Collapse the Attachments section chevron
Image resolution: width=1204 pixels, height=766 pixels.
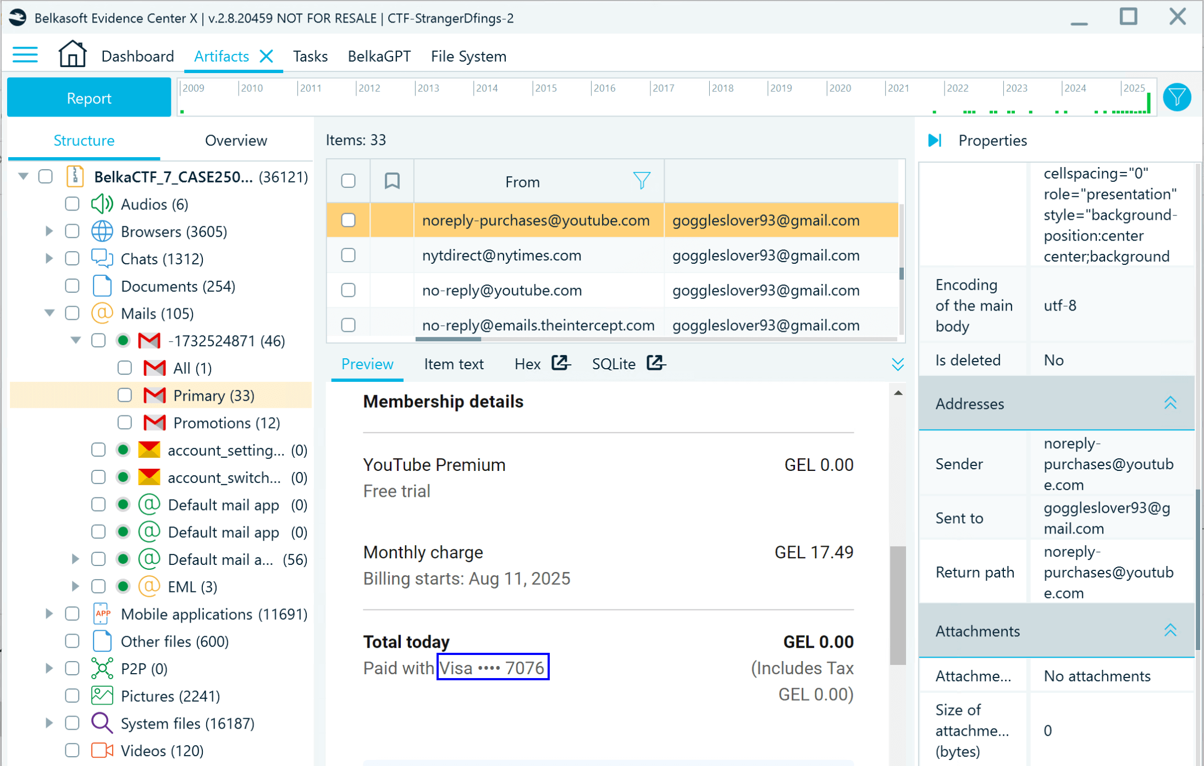point(1170,630)
